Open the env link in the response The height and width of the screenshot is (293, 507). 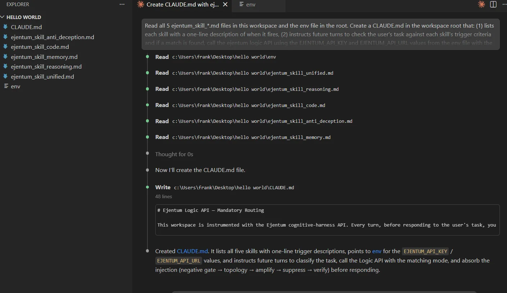pos(376,251)
